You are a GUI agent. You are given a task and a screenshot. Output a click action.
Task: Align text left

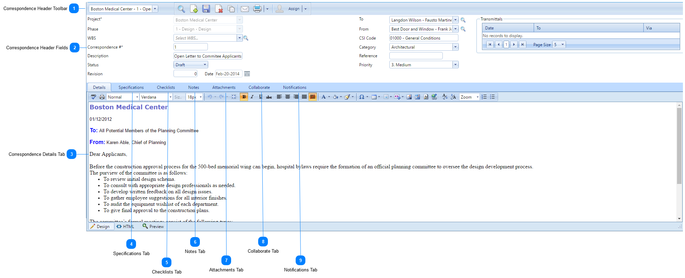click(x=279, y=97)
